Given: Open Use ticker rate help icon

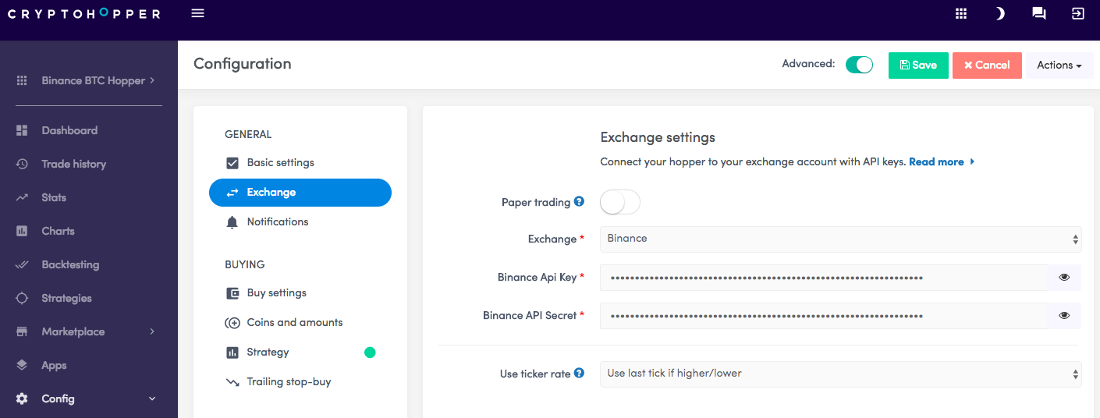Looking at the screenshot, I should click(x=579, y=373).
